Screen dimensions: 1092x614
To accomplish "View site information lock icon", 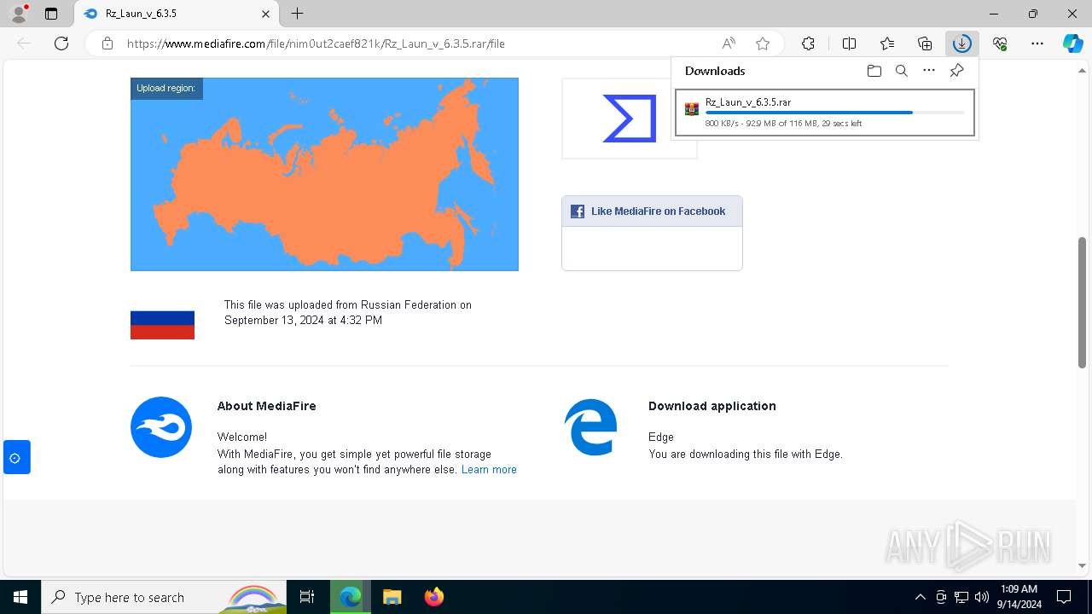I will click(107, 43).
